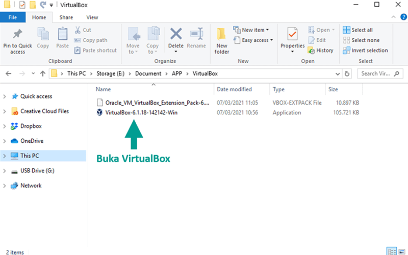Click Invert selection in ribbon
The width and height of the screenshot is (408, 255).
tap(365, 50)
